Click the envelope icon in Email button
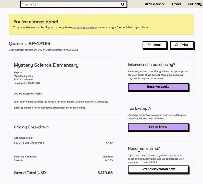This screenshot has height=184, width=203. [x=149, y=45]
